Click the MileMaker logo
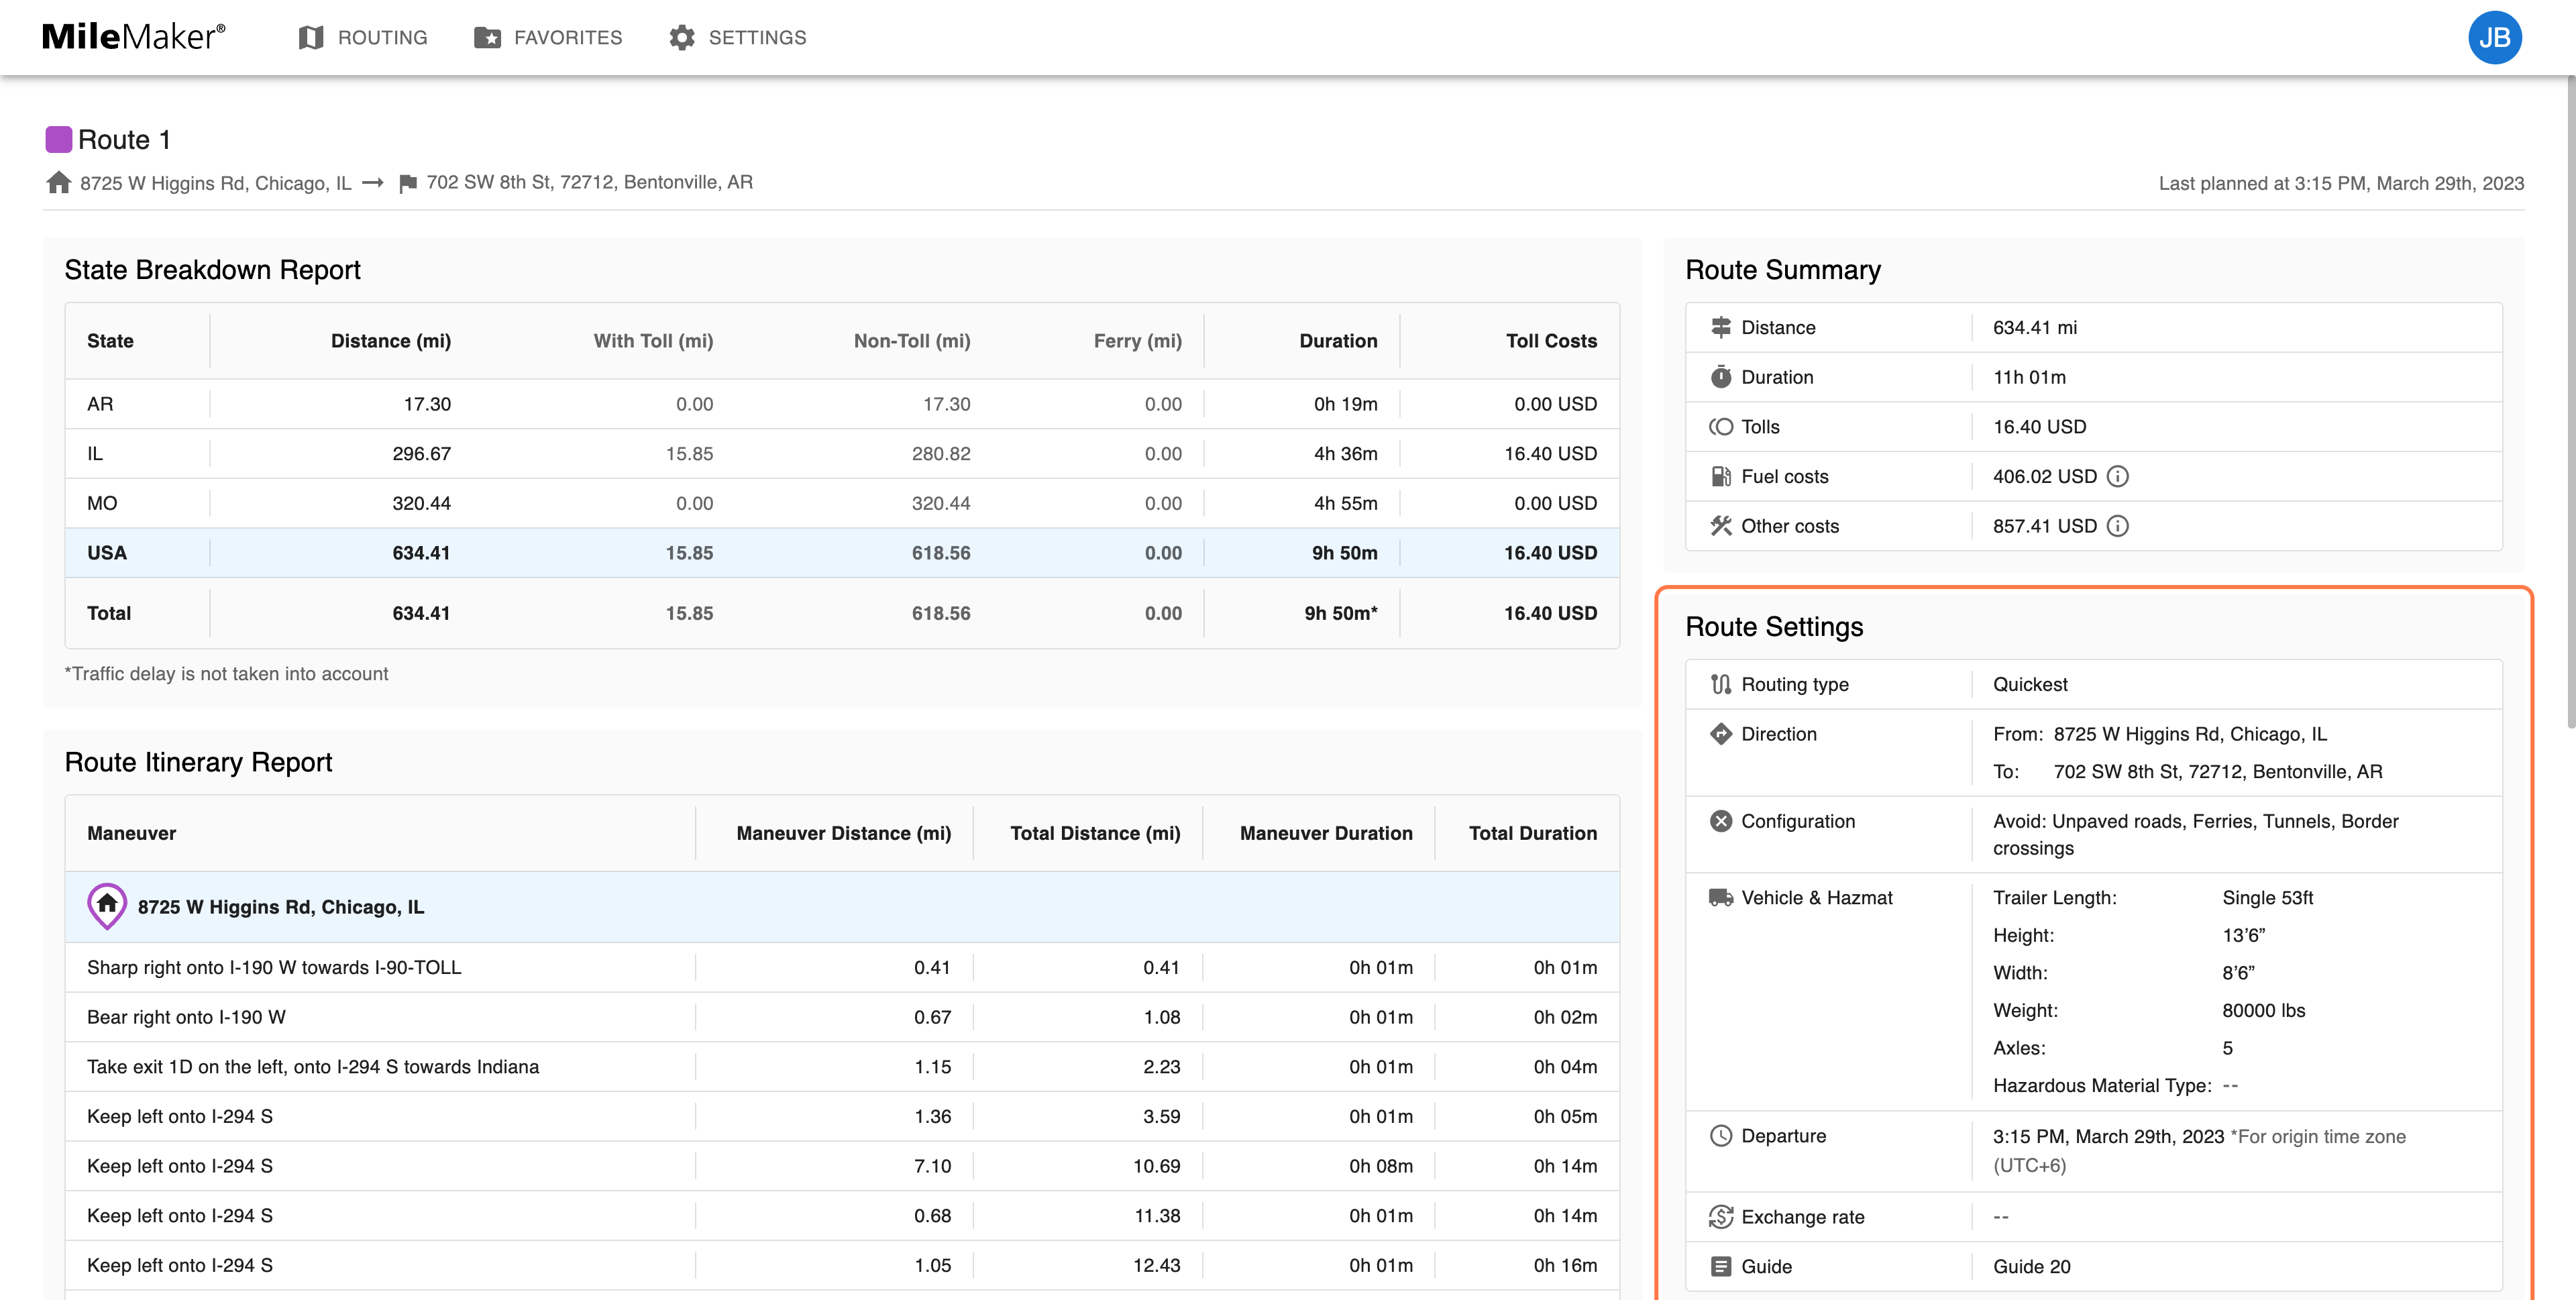 coord(133,37)
